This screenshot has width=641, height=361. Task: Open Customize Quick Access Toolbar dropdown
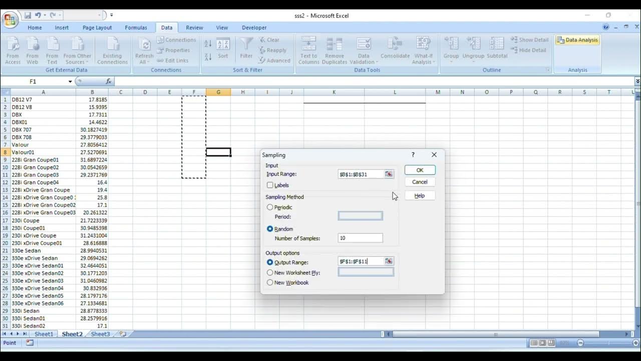(111, 16)
